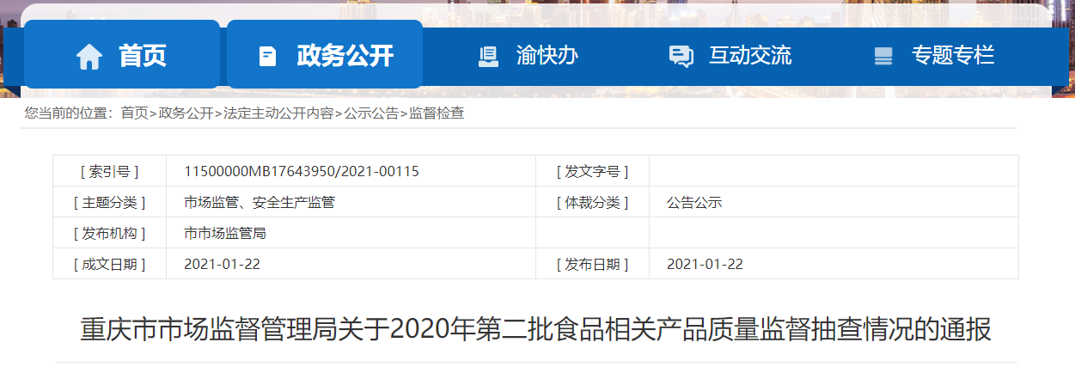Image resolution: width=1075 pixels, height=373 pixels.
Task: Click the [ 发布日期 ] label cell
Action: (x=592, y=264)
